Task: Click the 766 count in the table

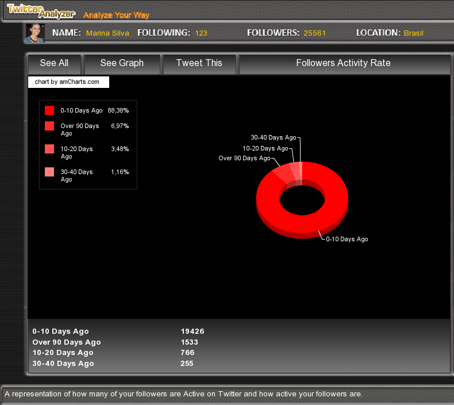Action: [187, 353]
